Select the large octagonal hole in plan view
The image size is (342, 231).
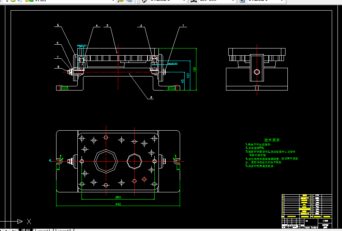tap(106, 161)
